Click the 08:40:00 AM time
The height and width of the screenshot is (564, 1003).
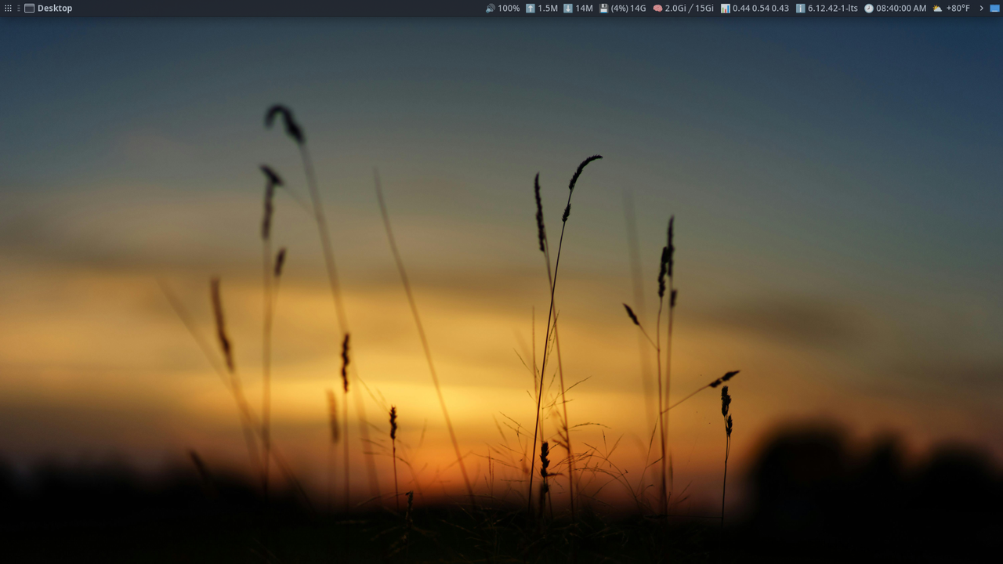tap(901, 8)
